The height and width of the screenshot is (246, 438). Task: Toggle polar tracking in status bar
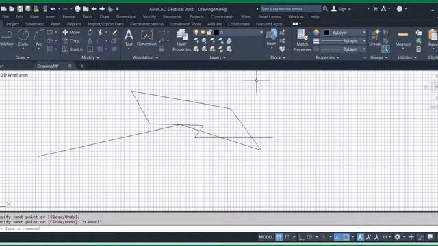309,237
